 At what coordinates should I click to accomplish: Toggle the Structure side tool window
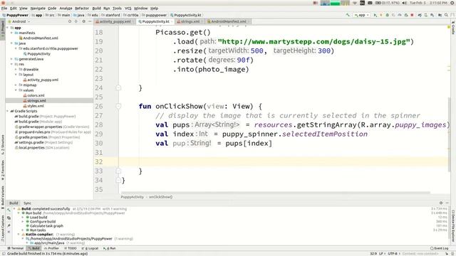3,144
